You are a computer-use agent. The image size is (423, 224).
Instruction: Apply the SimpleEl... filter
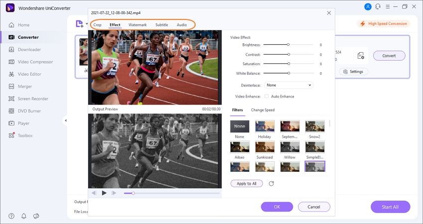[315, 147]
